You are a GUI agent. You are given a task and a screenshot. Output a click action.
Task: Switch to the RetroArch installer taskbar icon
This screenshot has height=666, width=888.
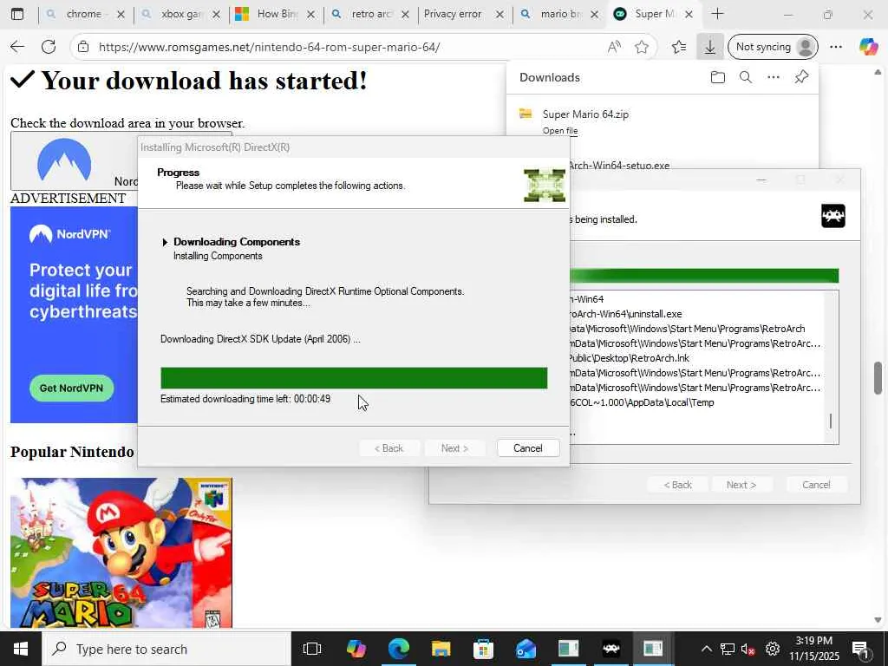click(611, 649)
